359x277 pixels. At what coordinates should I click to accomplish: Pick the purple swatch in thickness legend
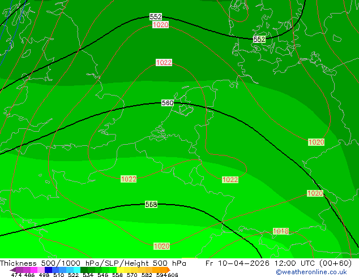tap(19, 270)
